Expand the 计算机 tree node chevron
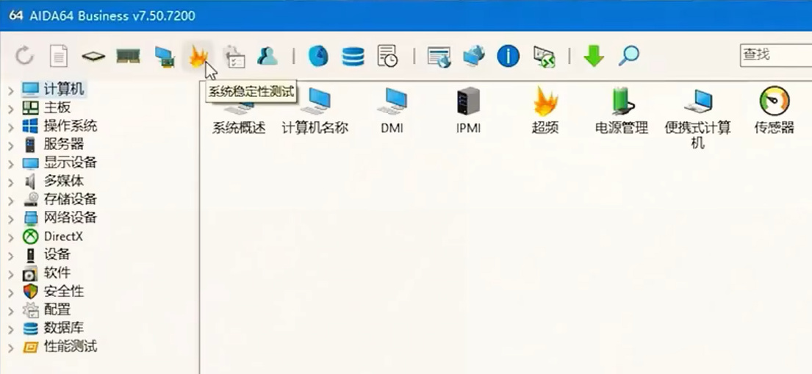 click(x=11, y=90)
